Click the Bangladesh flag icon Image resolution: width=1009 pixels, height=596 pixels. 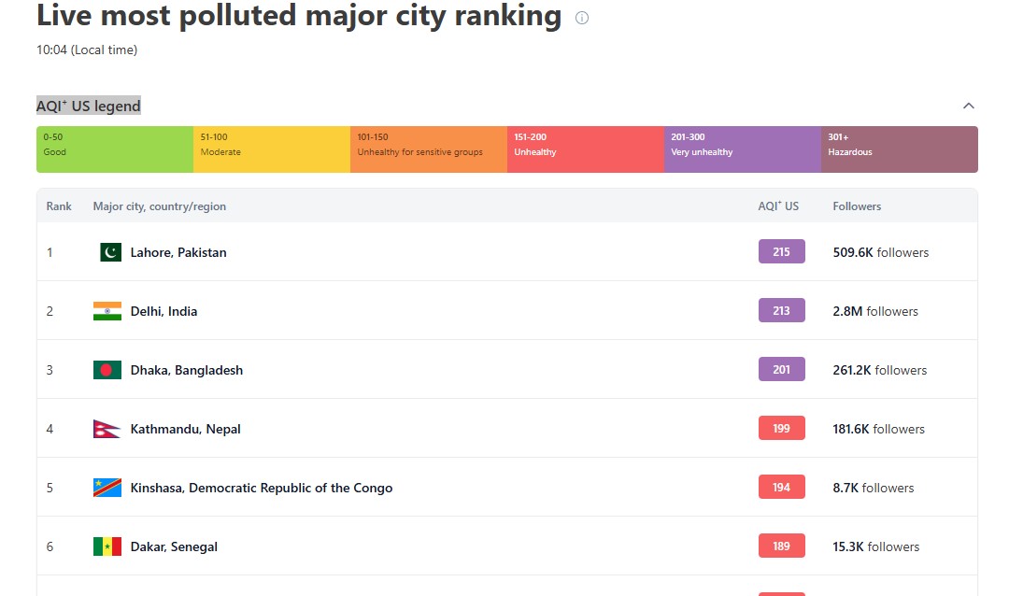[107, 370]
